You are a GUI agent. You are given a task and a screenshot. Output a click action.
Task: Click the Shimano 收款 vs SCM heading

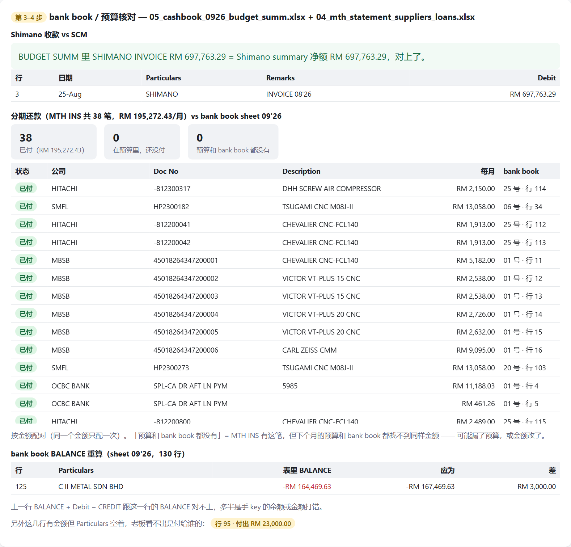[x=49, y=35]
